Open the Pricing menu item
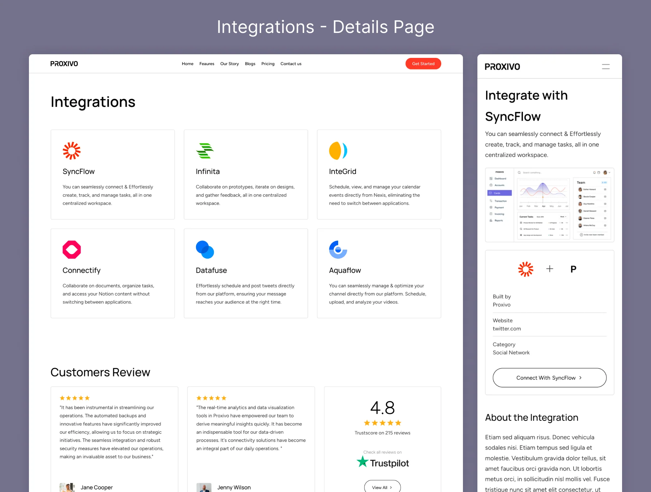This screenshot has height=492, width=651. click(268, 64)
